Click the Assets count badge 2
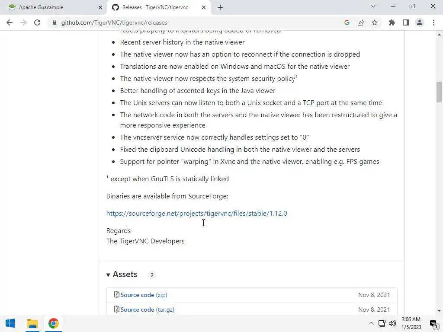This screenshot has height=332, width=443. click(152, 275)
